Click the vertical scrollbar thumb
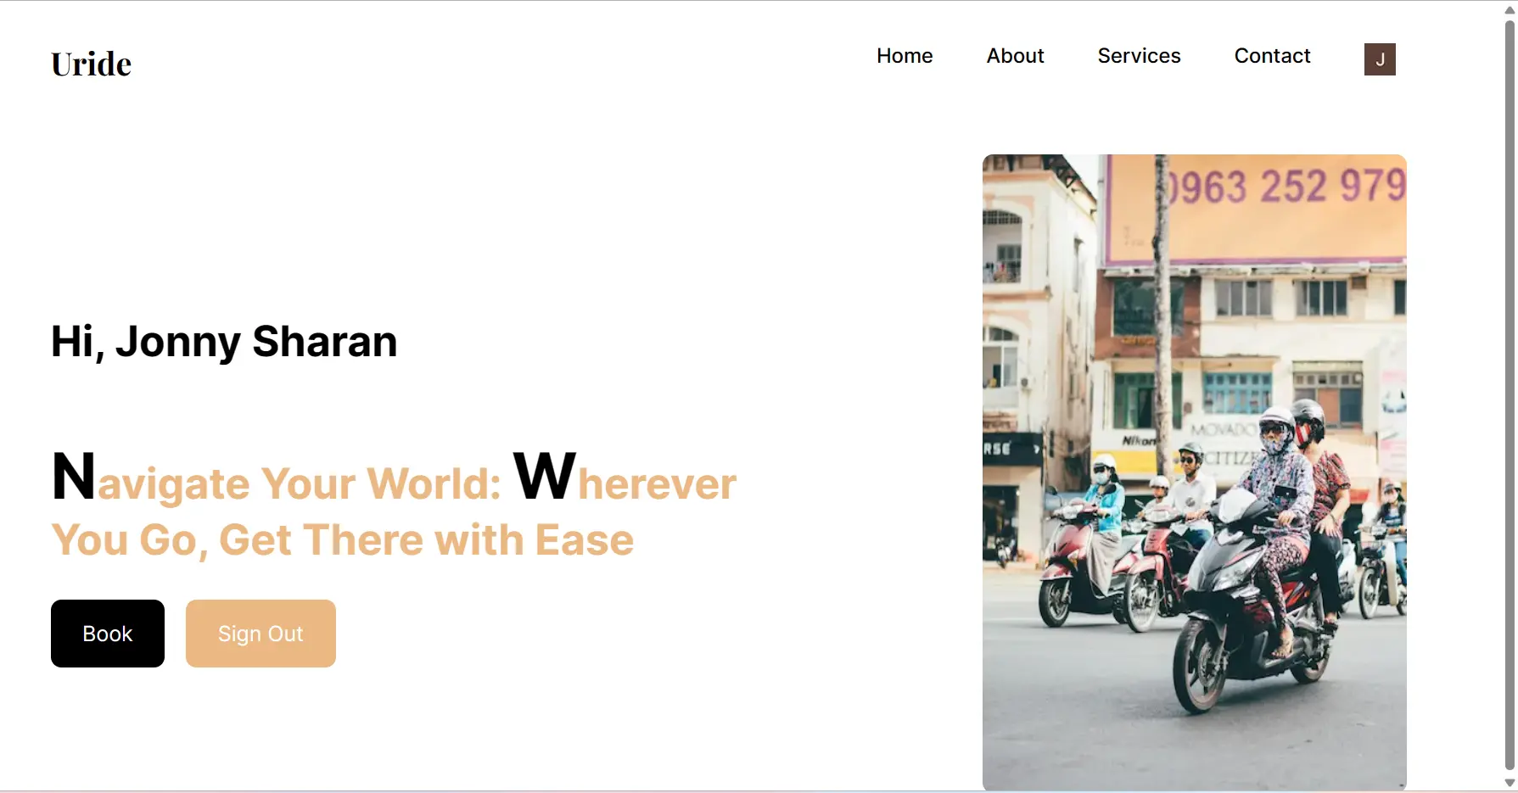 pos(1510,394)
